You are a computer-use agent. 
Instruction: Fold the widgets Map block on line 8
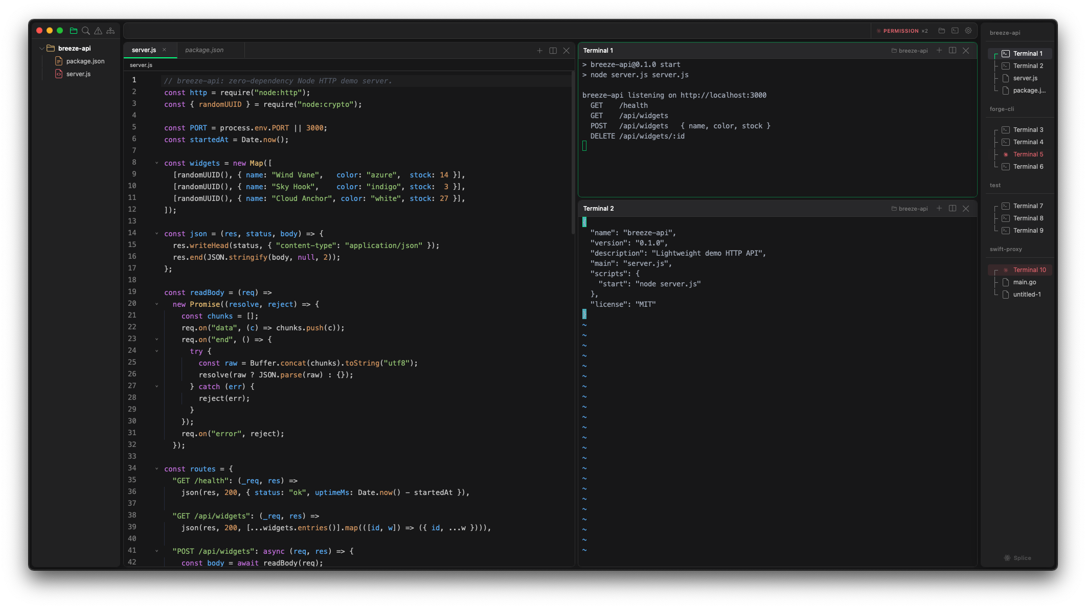[156, 163]
